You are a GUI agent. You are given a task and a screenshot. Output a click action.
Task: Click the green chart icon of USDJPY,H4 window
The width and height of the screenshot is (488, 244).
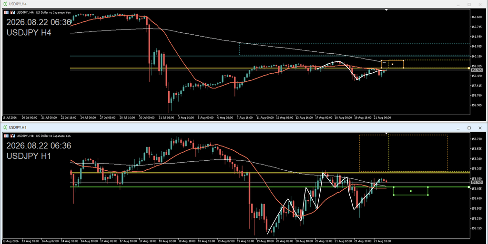pos(5,4)
